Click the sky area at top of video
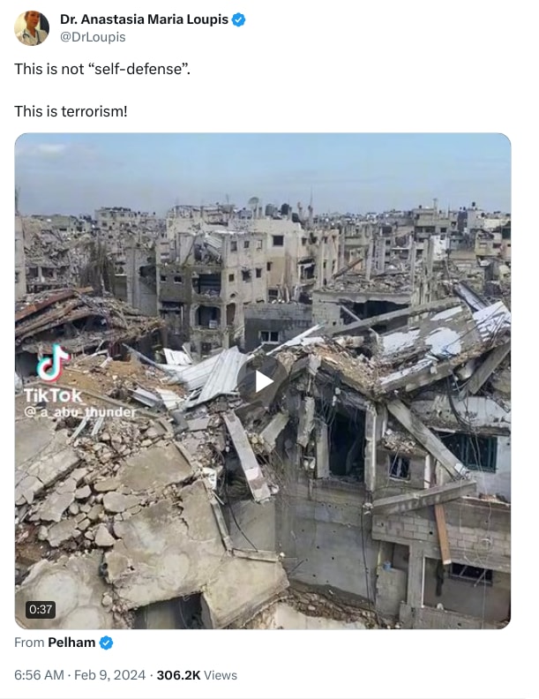The height and width of the screenshot is (699, 539). point(263,167)
